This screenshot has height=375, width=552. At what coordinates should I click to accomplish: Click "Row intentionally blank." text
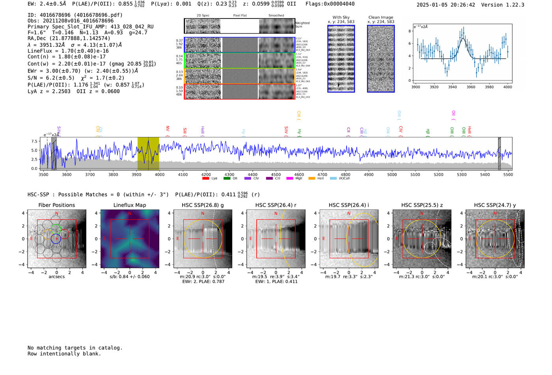64,353
